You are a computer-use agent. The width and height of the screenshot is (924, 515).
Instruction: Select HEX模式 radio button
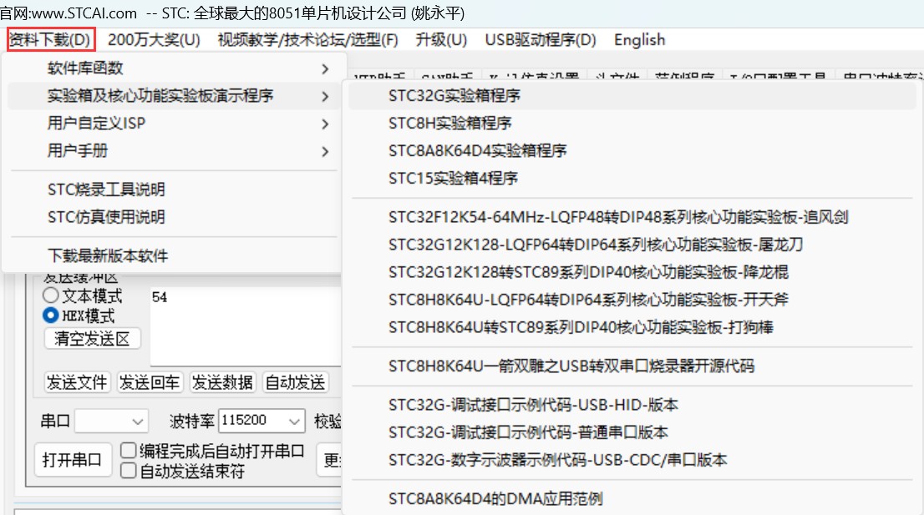click(x=51, y=316)
